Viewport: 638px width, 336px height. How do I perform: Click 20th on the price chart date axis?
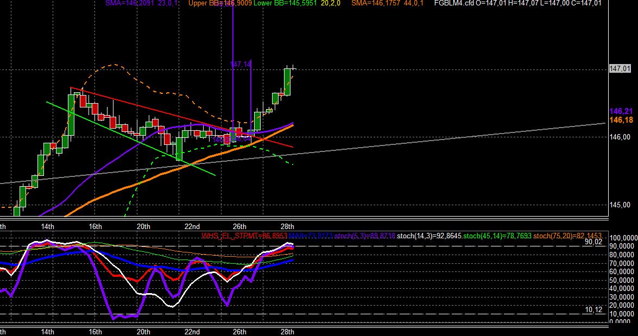[x=143, y=226]
